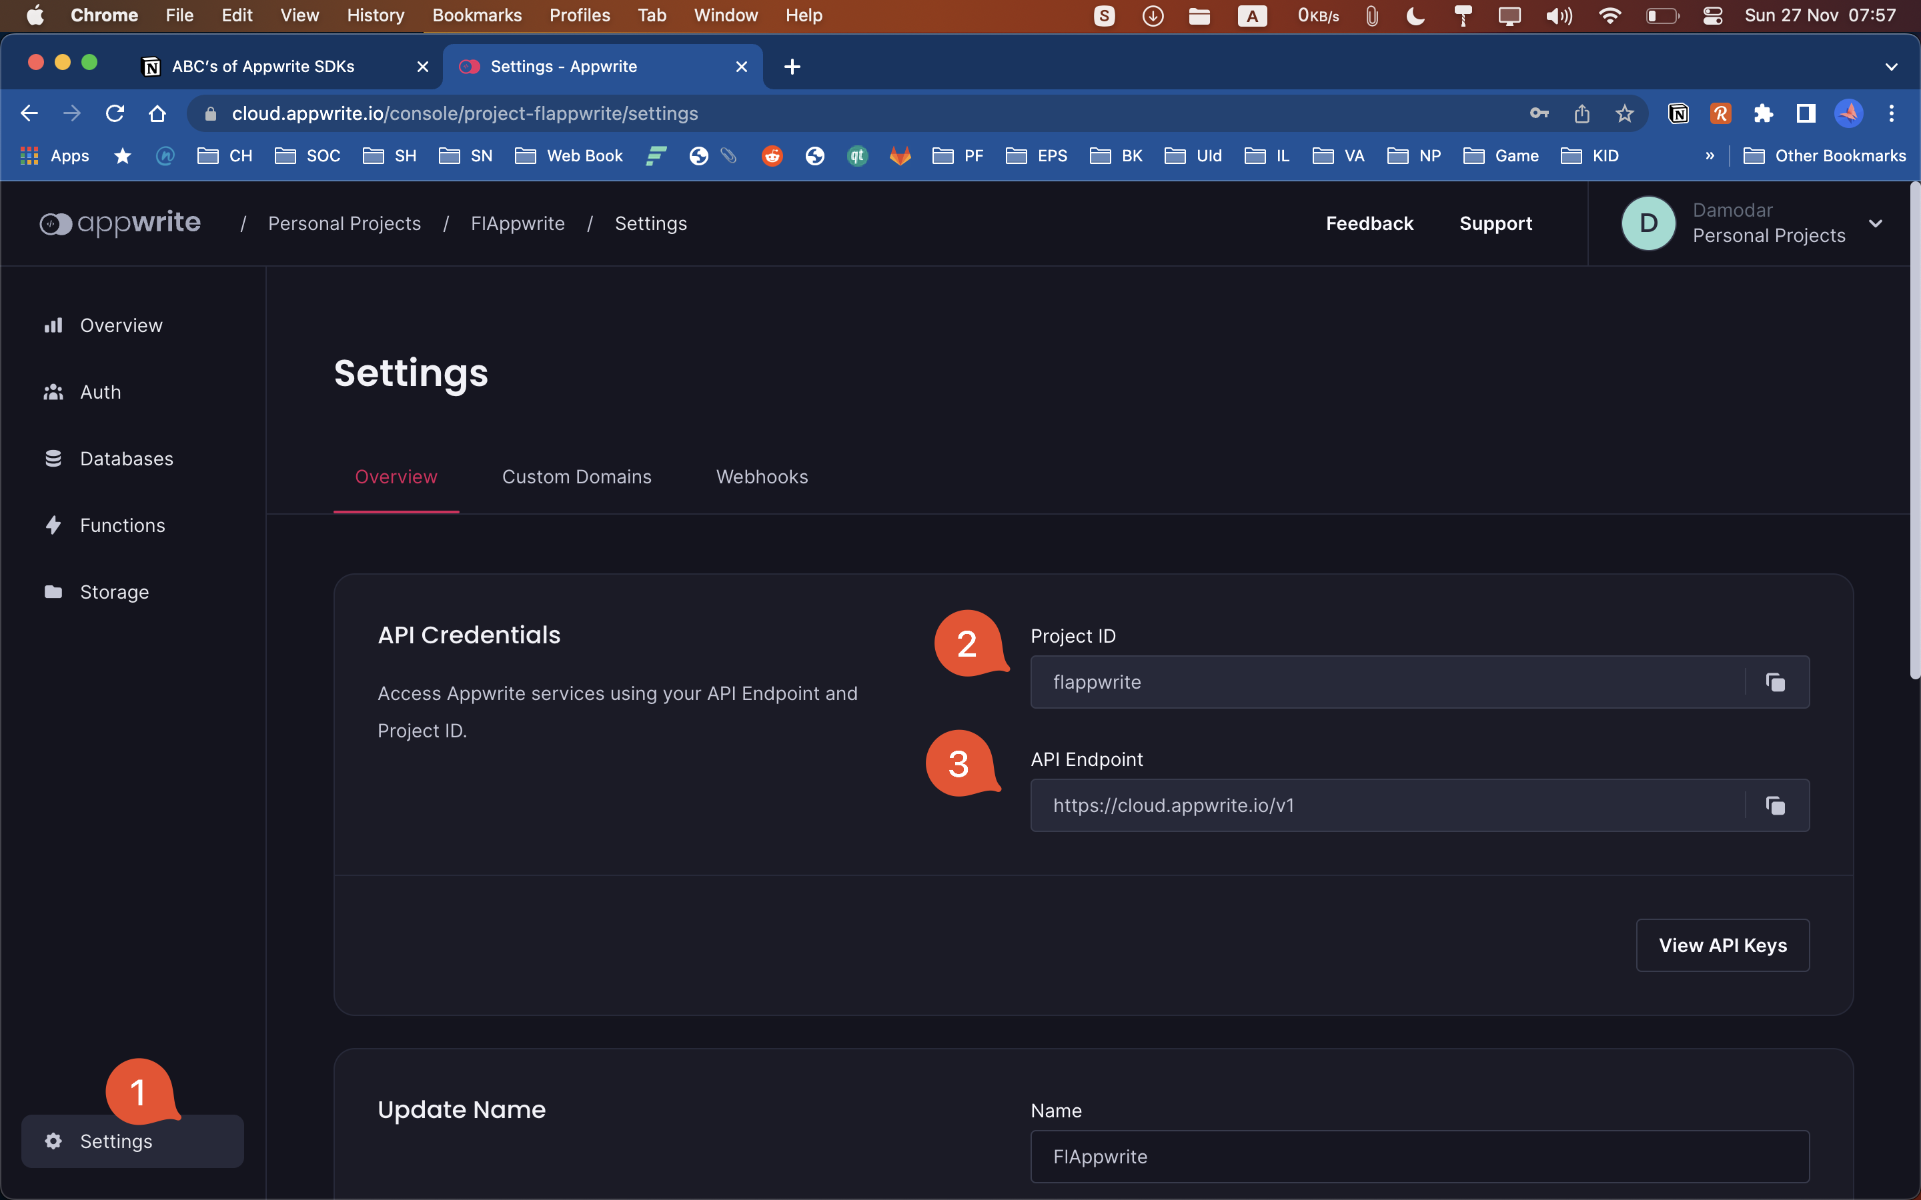
Task: Share this page from address bar
Action: pos(1581,113)
